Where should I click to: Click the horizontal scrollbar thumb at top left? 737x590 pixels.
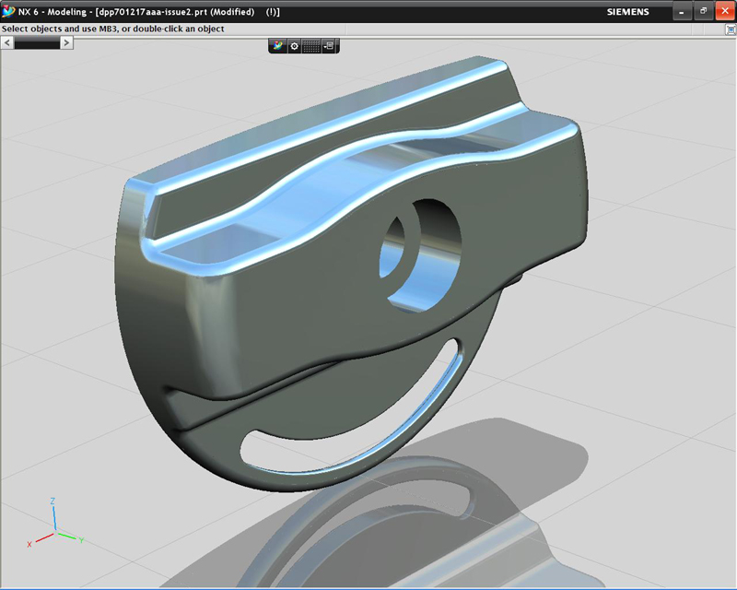pyautogui.click(x=36, y=42)
